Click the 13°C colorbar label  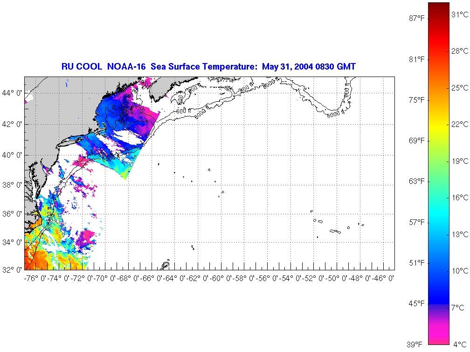pos(460,234)
